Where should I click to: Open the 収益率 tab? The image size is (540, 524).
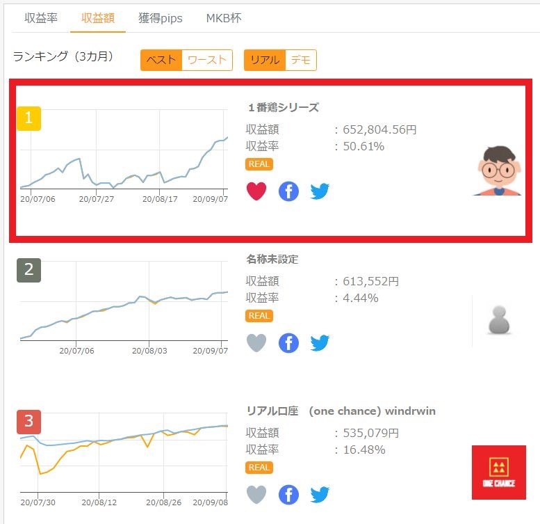click(x=41, y=18)
